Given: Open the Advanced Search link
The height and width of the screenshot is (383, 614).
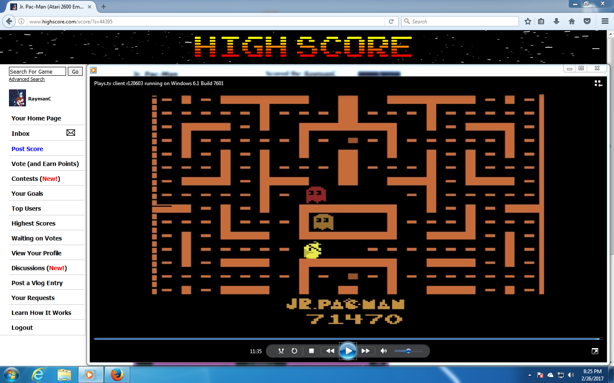Looking at the screenshot, I should click(26, 80).
